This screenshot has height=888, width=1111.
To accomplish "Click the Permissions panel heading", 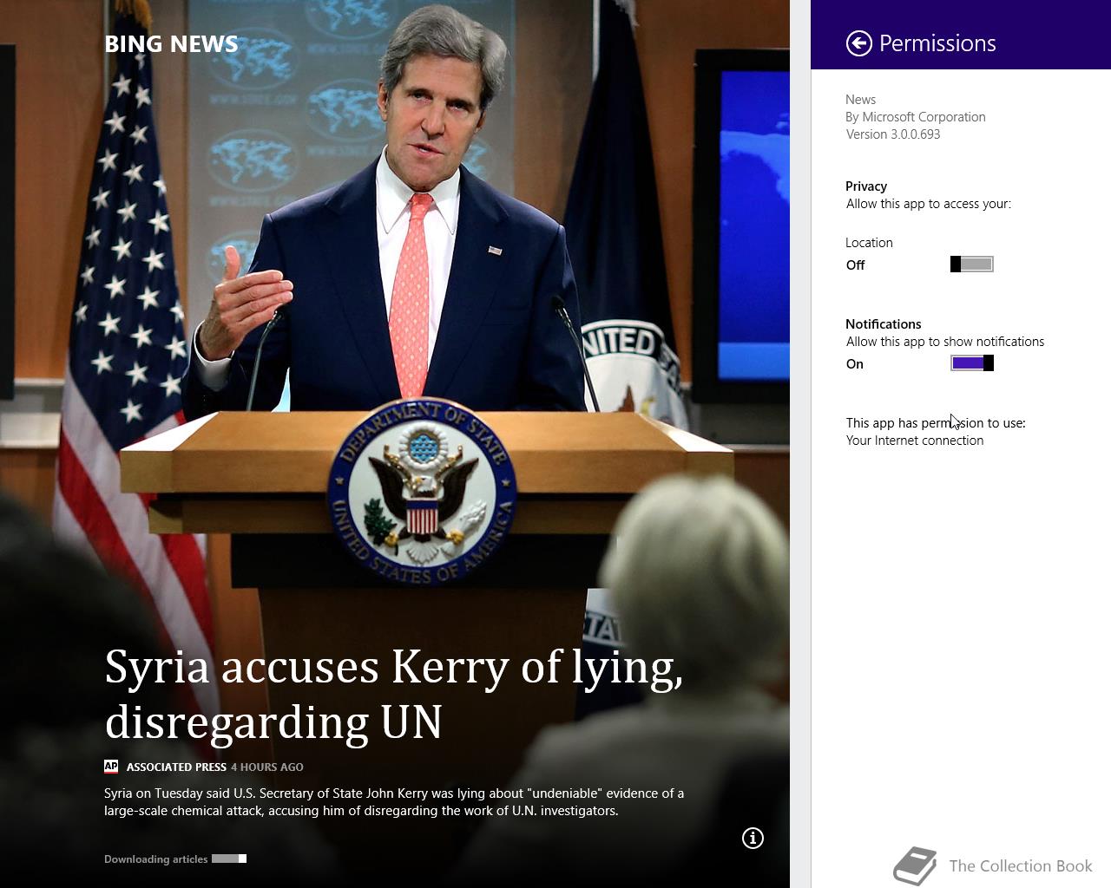I will pos(937,43).
